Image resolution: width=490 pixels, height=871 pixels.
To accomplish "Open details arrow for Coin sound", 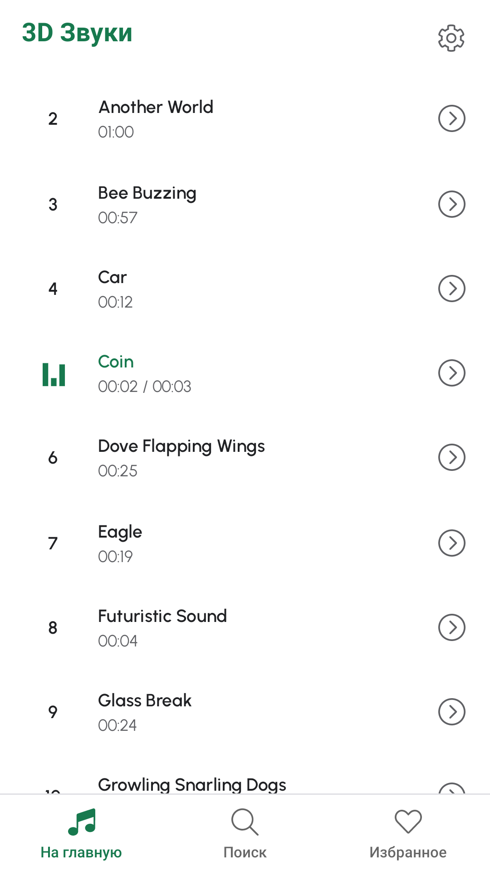I will (451, 373).
